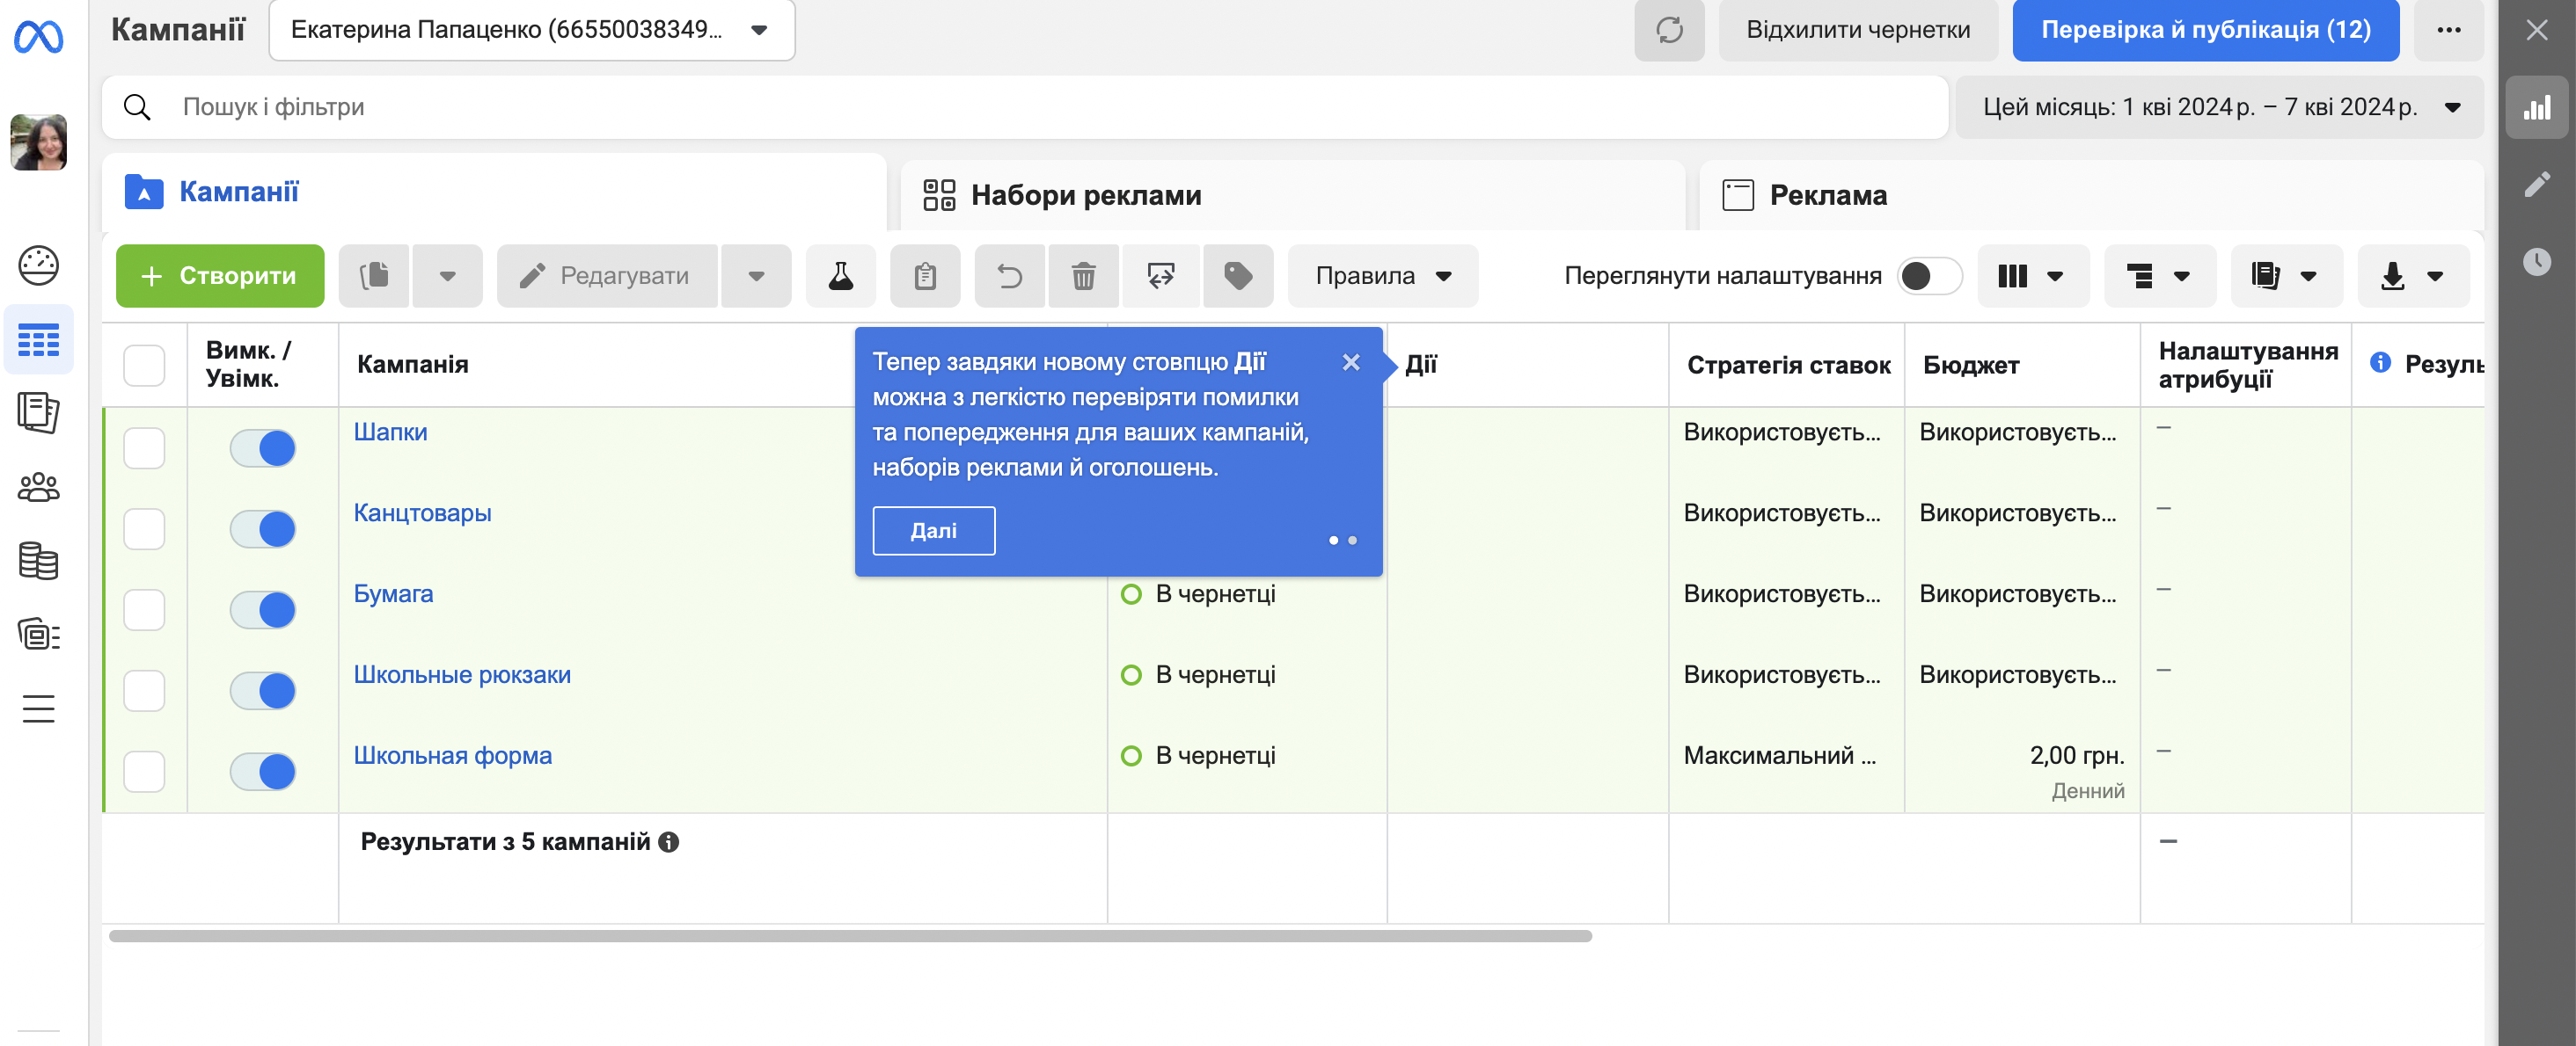Screen dimensions: 2576x1046
Task: Open the date range Цей місяць dropdown
Action: pyautogui.click(x=2219, y=108)
